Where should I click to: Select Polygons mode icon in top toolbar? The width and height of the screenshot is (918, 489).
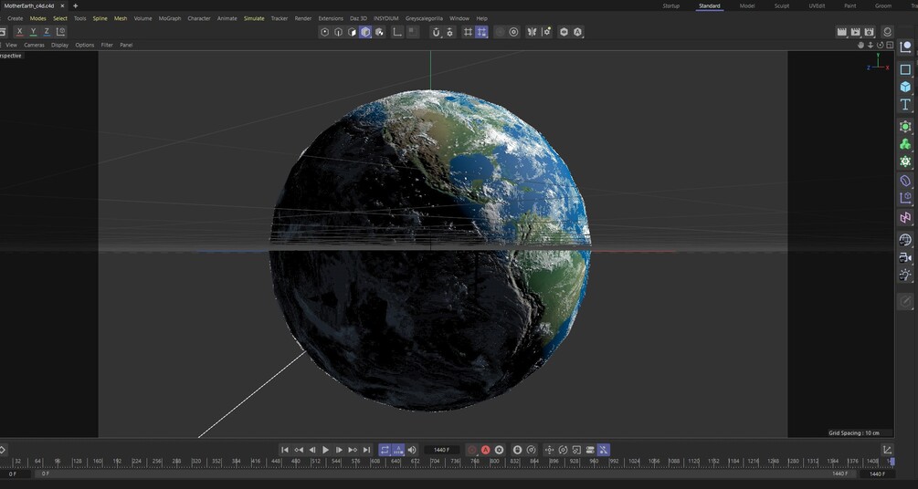pos(352,32)
